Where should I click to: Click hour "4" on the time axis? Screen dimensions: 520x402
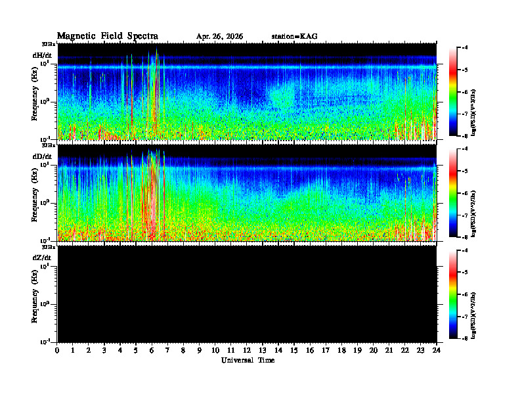[120, 350]
